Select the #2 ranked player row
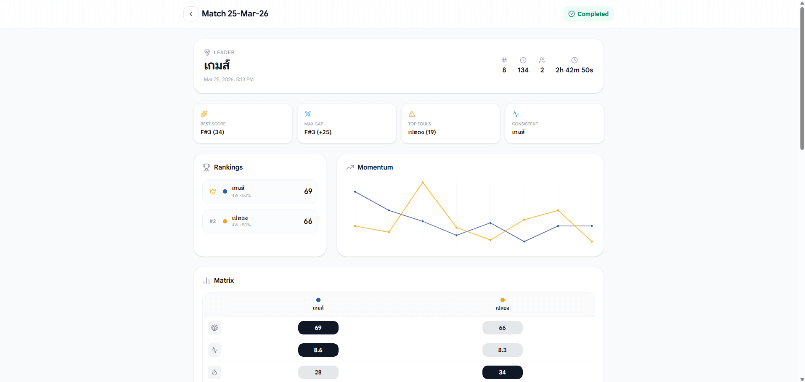This screenshot has height=382, width=805. (x=260, y=221)
